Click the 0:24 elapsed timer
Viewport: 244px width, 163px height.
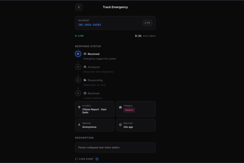(x=138, y=36)
